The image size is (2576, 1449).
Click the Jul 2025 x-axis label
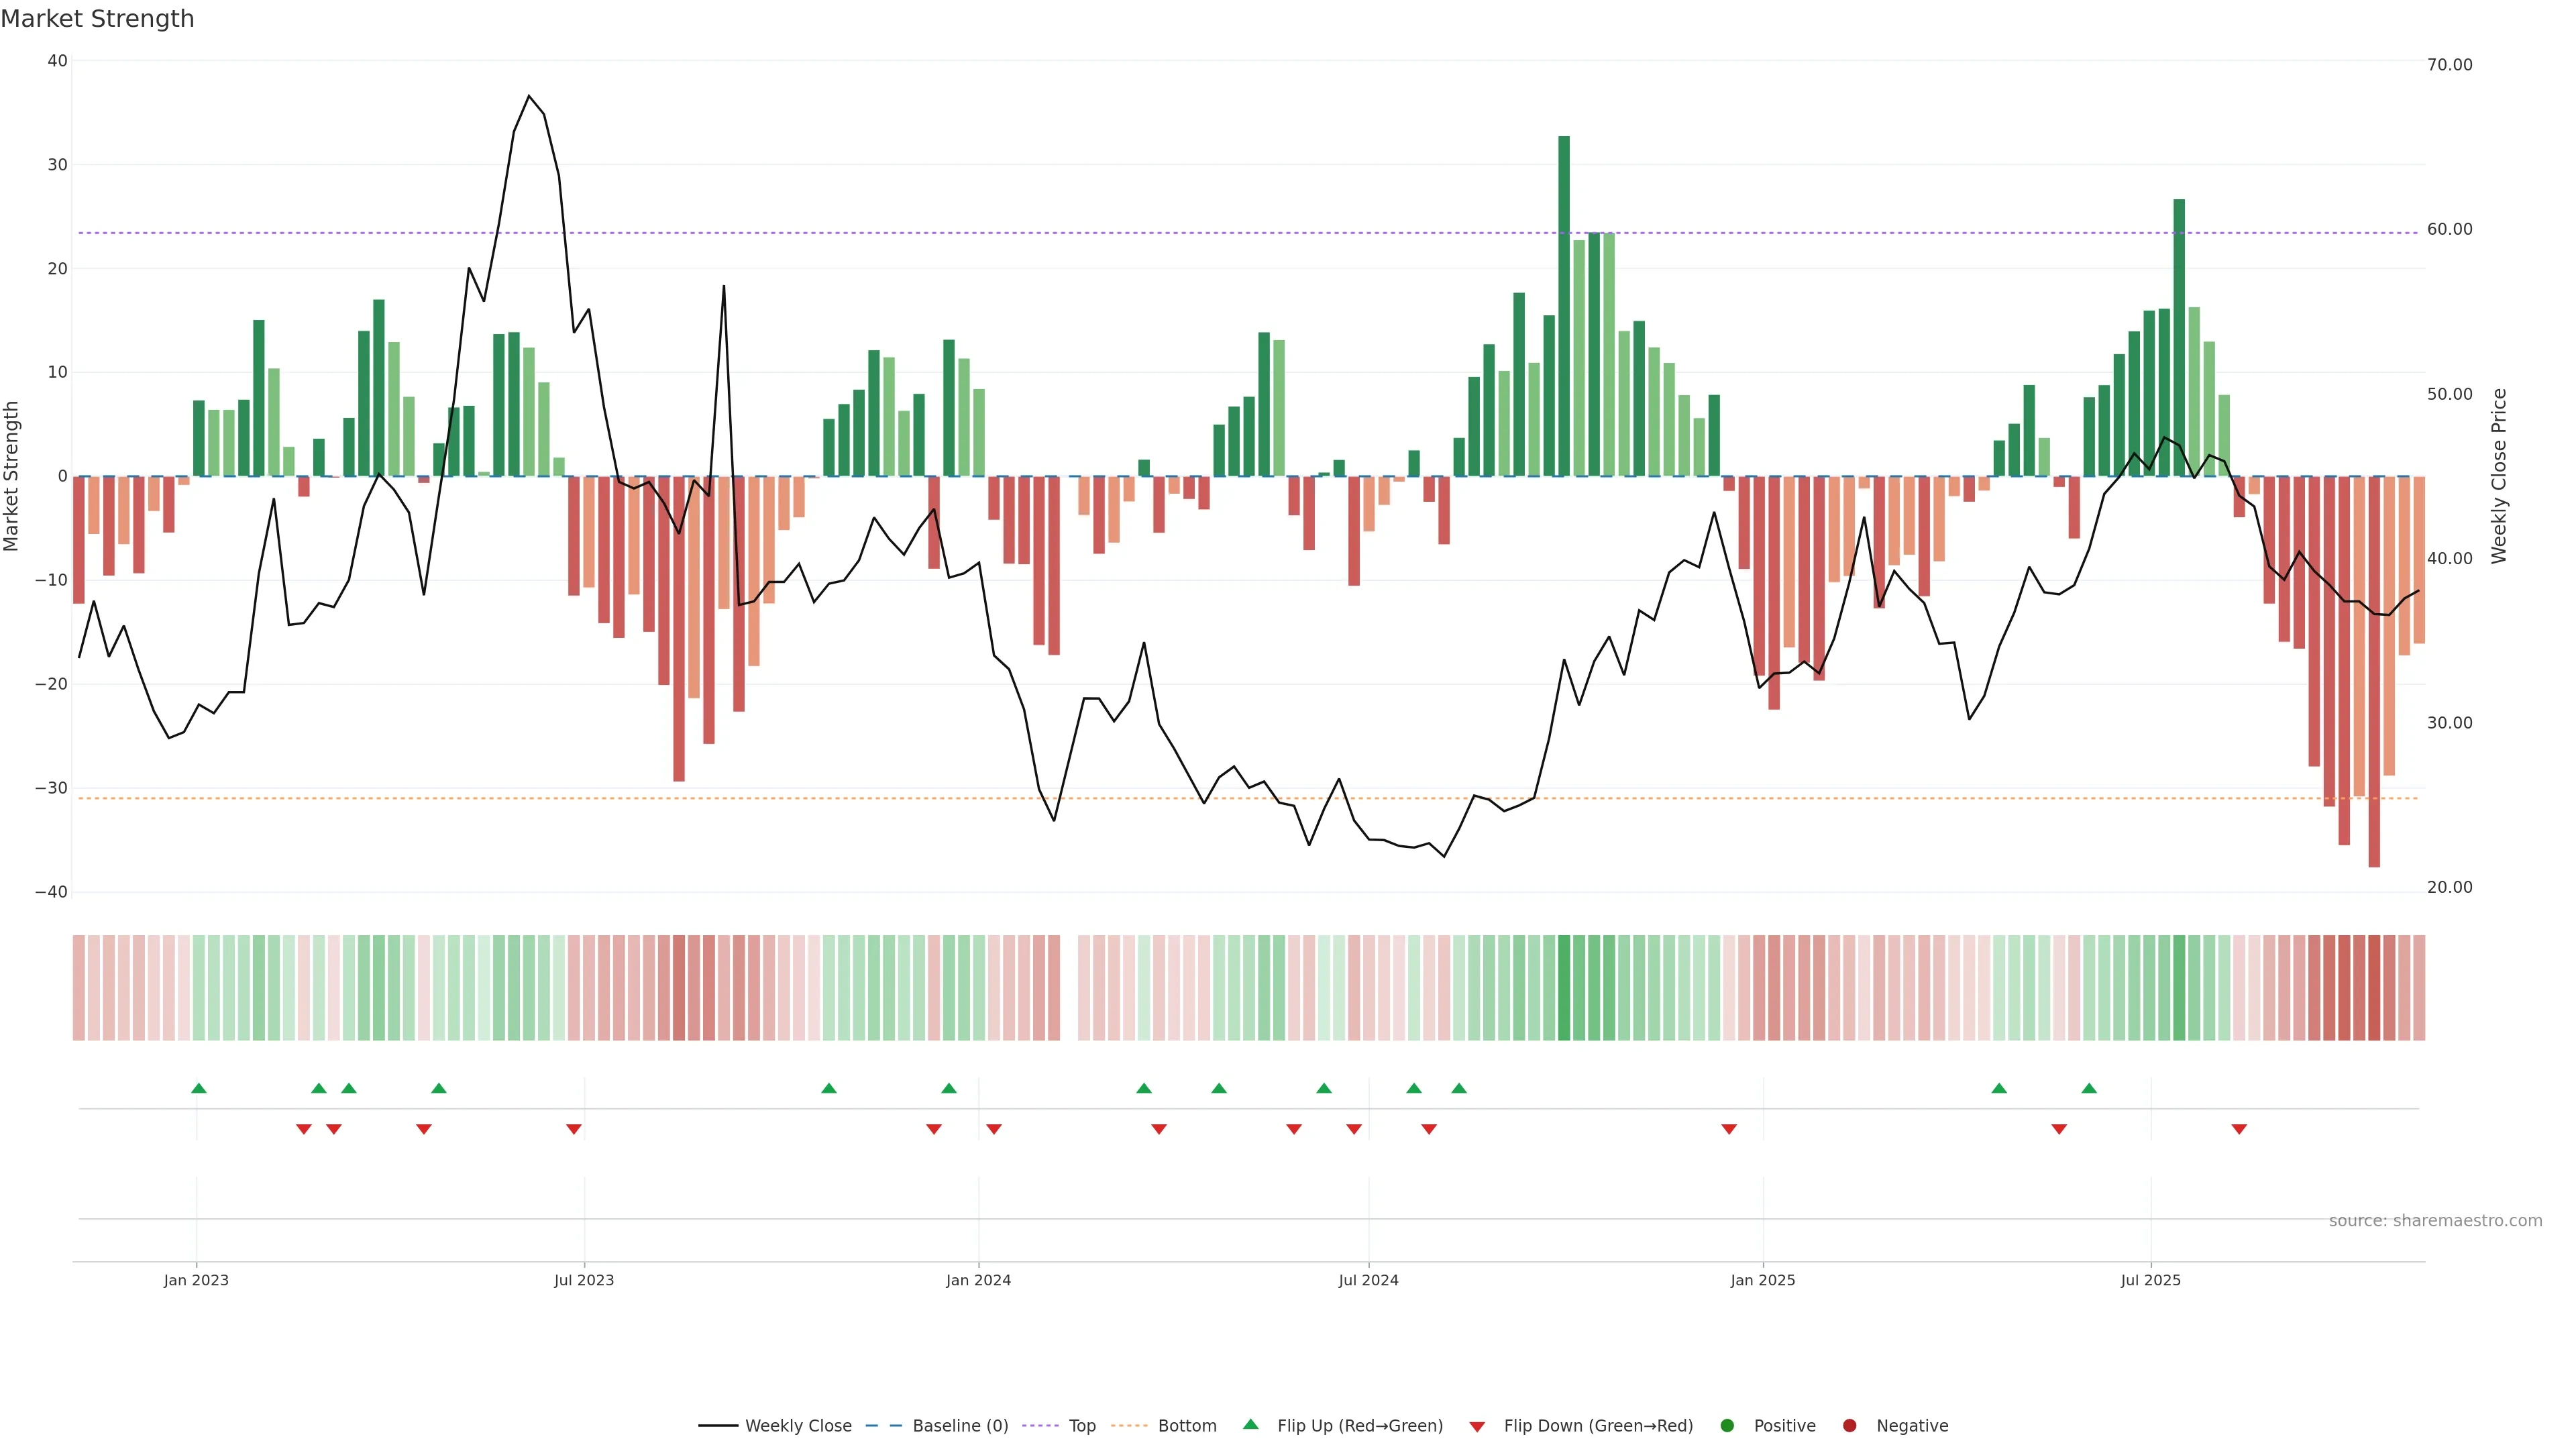2150,1280
